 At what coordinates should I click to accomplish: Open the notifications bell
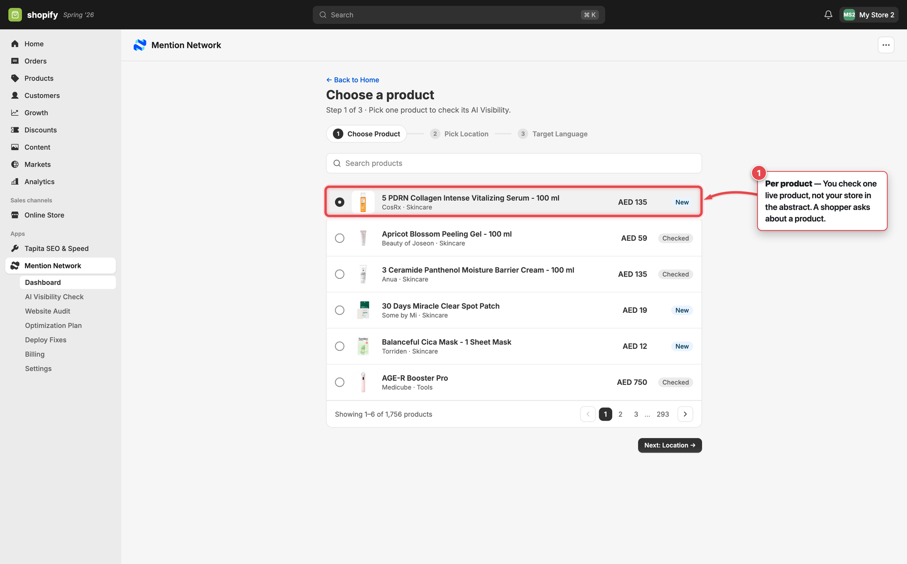(828, 15)
